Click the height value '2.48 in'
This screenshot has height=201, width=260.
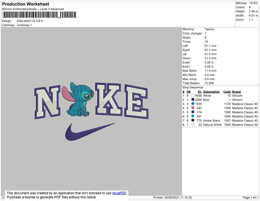pos(253,11)
